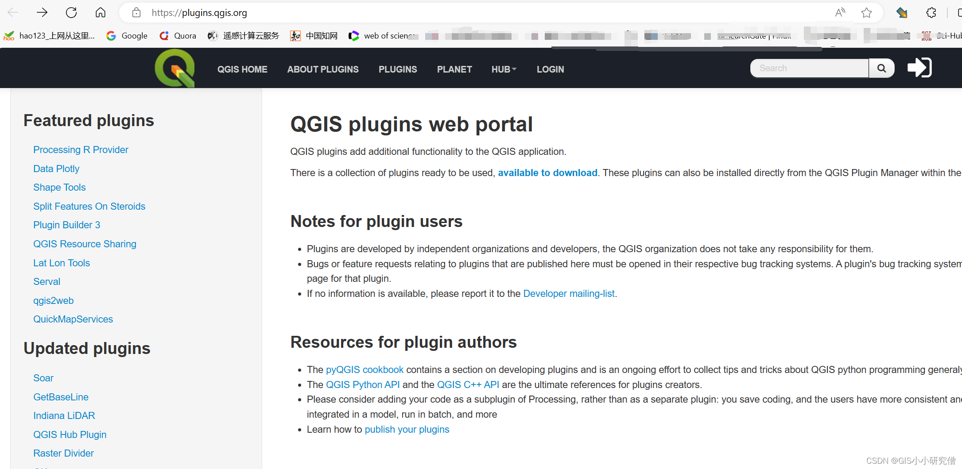This screenshot has height=469, width=962.
Task: Open the web of science bookmark
Action: point(383,36)
